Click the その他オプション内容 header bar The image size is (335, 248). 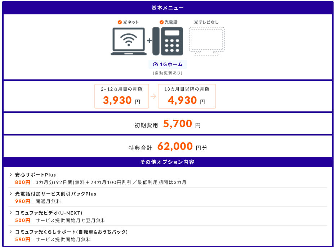[x=167, y=162]
